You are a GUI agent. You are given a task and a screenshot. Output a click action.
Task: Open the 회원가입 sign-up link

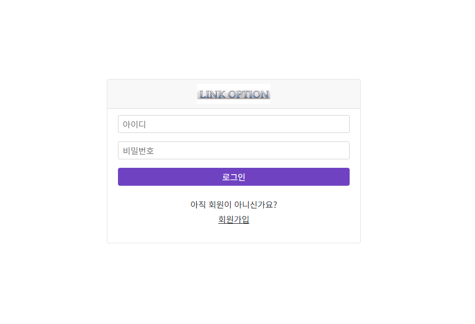[234, 219]
